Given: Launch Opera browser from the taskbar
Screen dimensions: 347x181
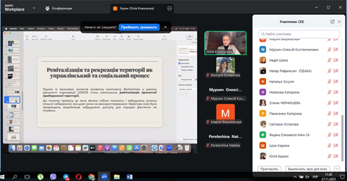Looking at the screenshot, I should pos(79,177).
